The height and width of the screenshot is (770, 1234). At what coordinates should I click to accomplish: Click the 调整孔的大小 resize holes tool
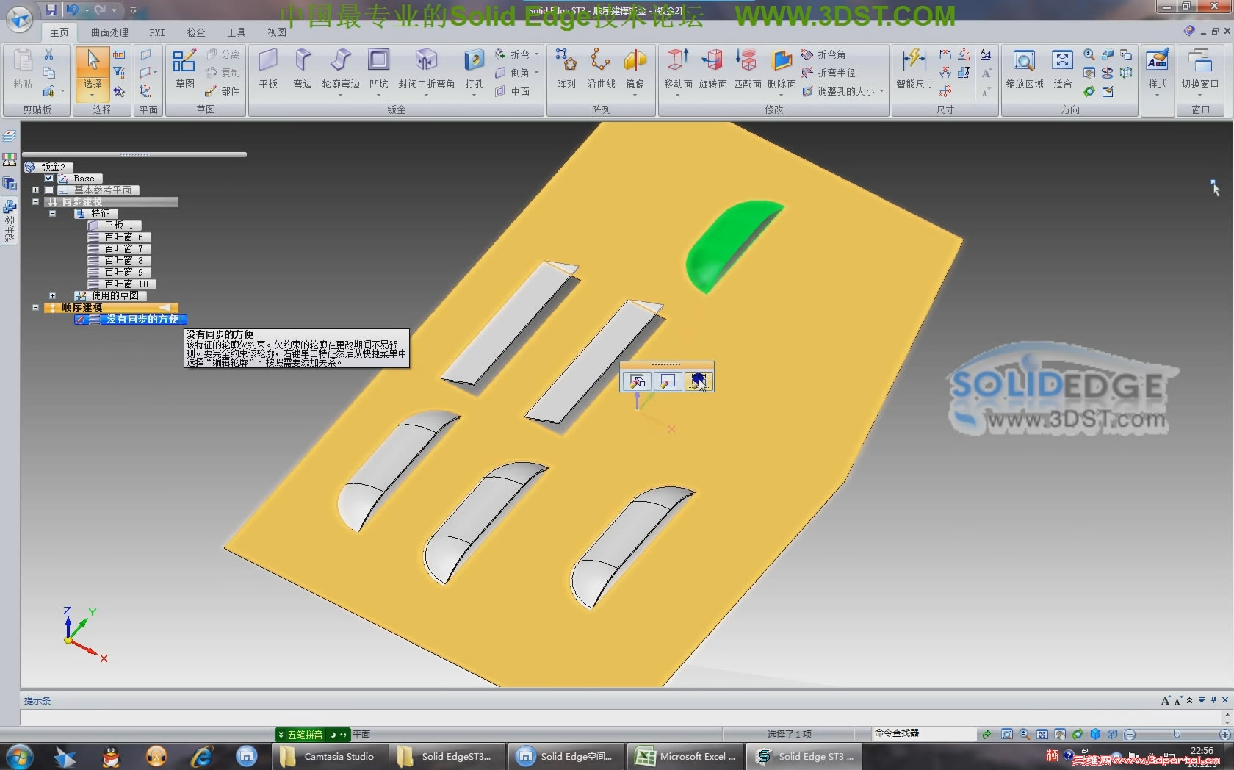coord(837,91)
